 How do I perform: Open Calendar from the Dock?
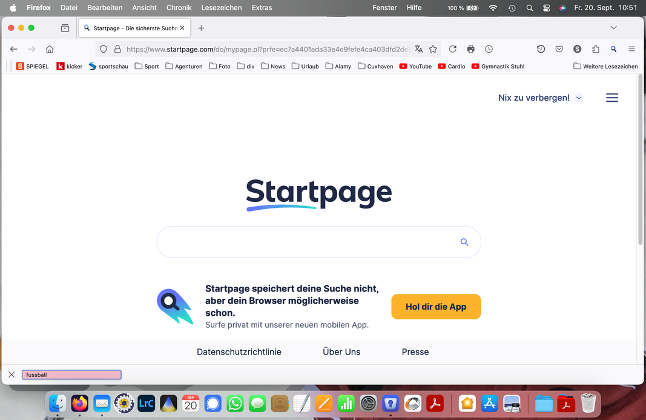[x=191, y=404]
